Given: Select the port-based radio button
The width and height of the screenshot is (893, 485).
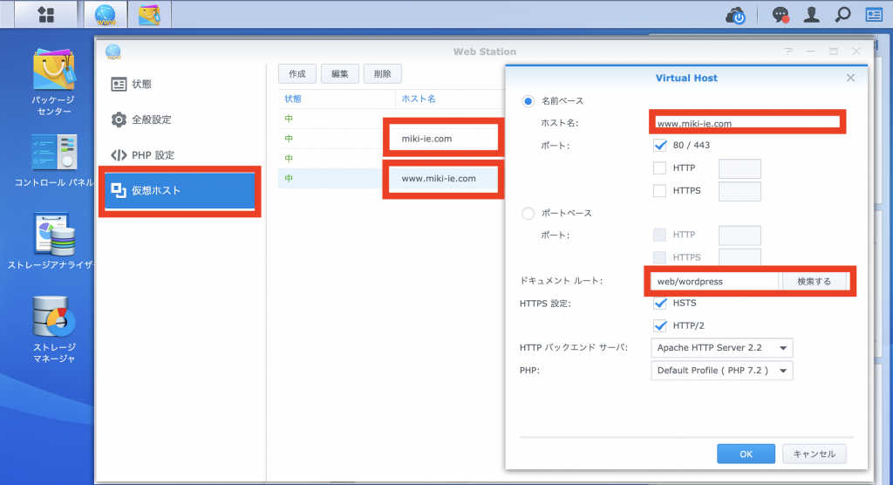Looking at the screenshot, I should click(x=528, y=213).
